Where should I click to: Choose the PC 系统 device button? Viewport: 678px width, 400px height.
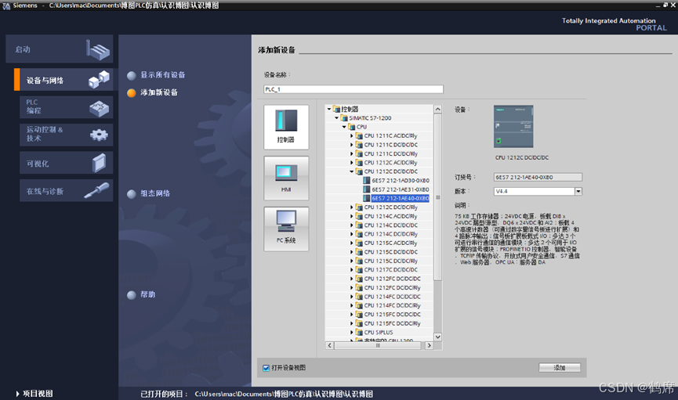click(286, 229)
